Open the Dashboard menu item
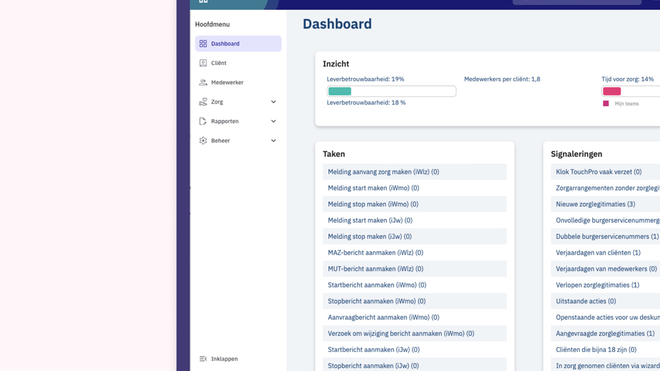 (238, 44)
